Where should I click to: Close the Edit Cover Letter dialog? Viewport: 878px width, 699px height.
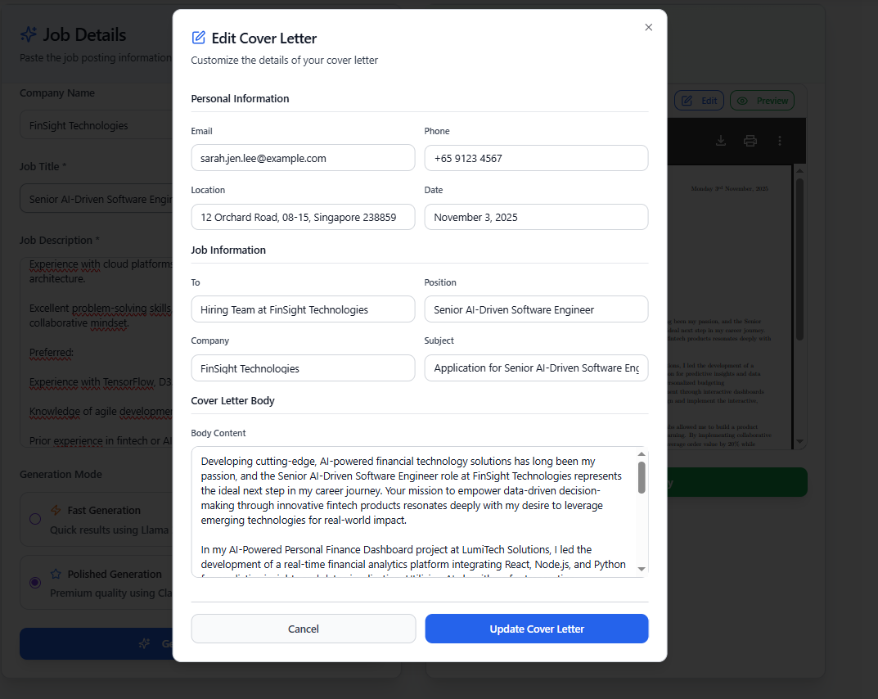pyautogui.click(x=648, y=28)
